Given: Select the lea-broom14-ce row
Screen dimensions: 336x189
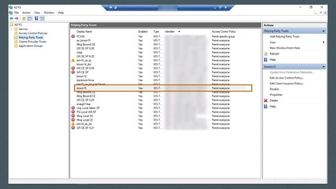Looking at the screenshot, I should pos(85,80).
